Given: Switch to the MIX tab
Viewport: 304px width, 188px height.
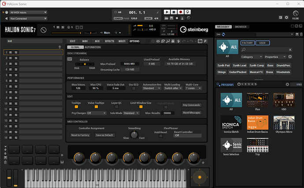Looking at the screenshot, I should pos(97,41).
